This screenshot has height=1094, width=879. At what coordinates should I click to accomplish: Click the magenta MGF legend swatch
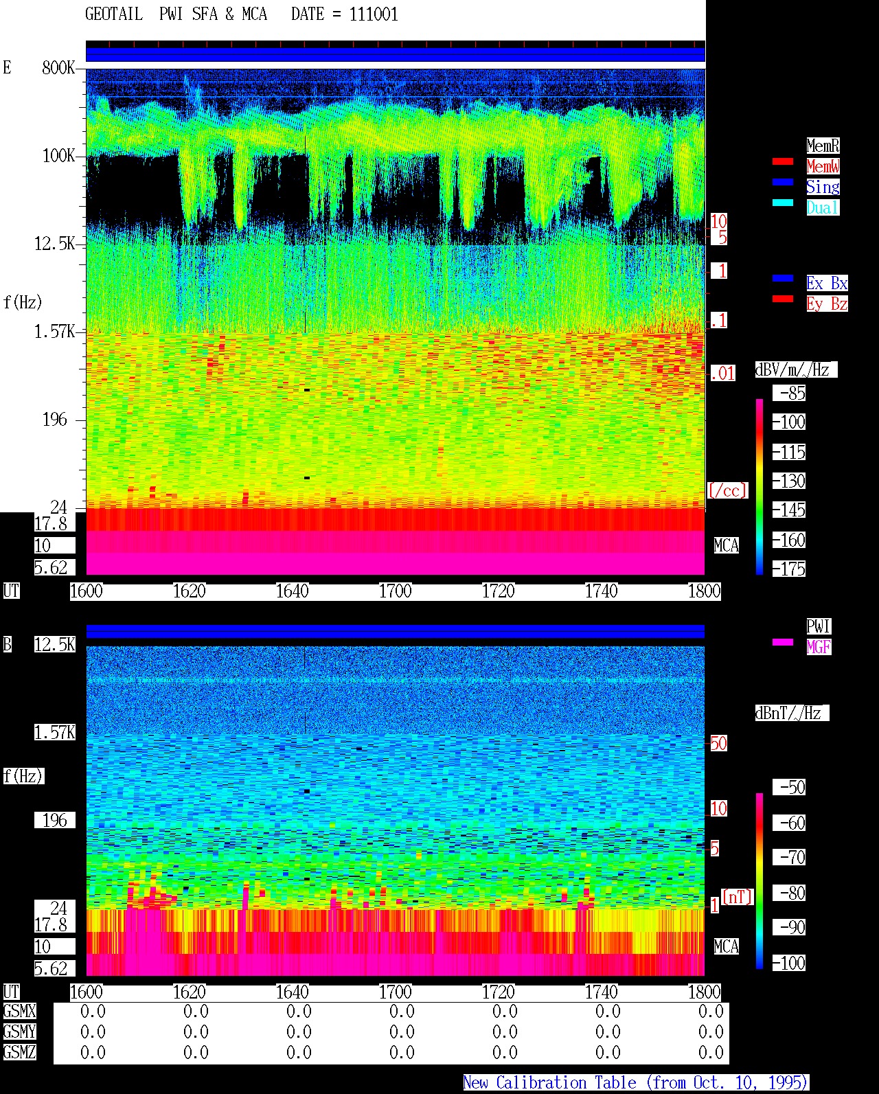(783, 642)
